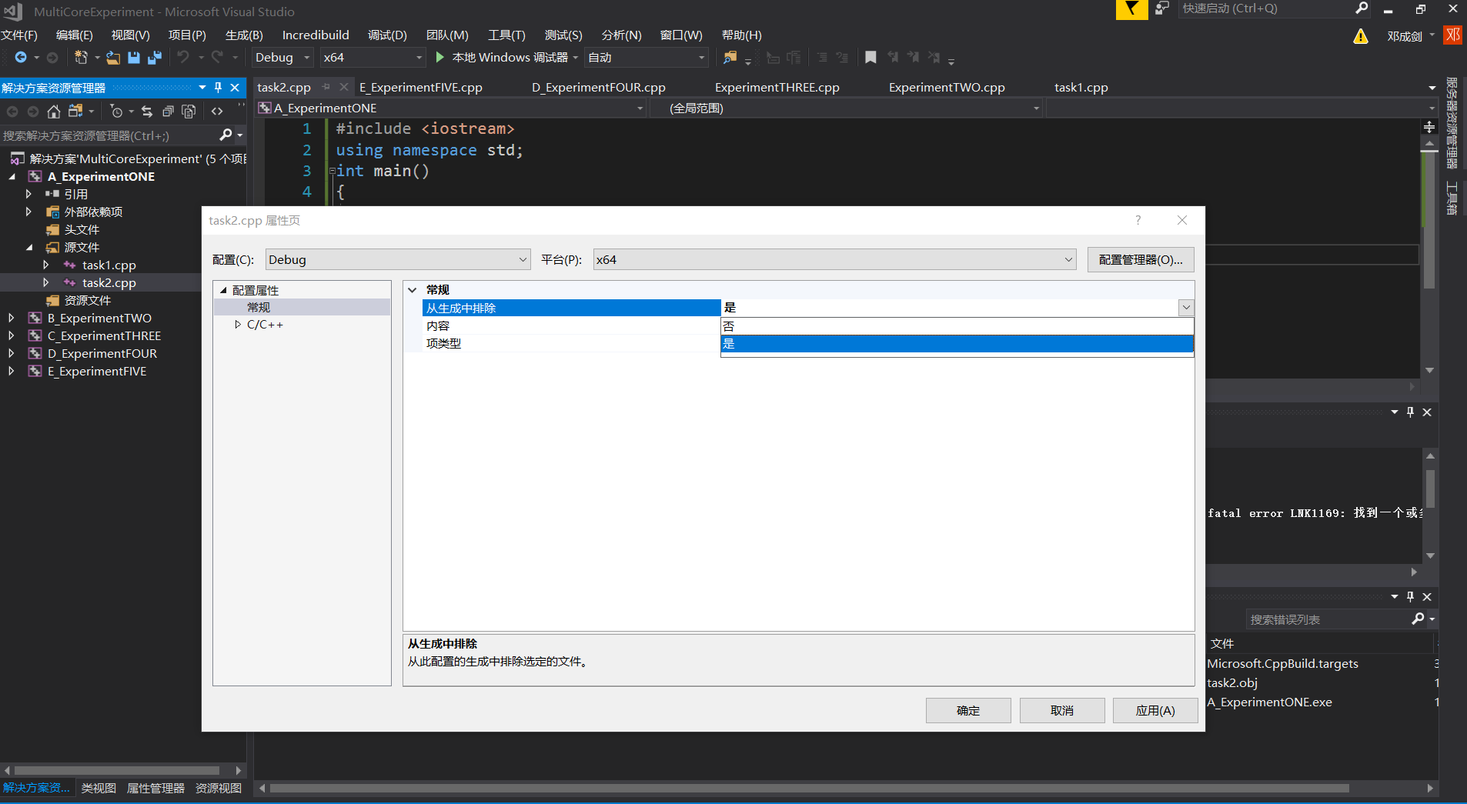Click the switch views icon in Solution Explorer
Screen dimensions: 1467x804
[75, 112]
